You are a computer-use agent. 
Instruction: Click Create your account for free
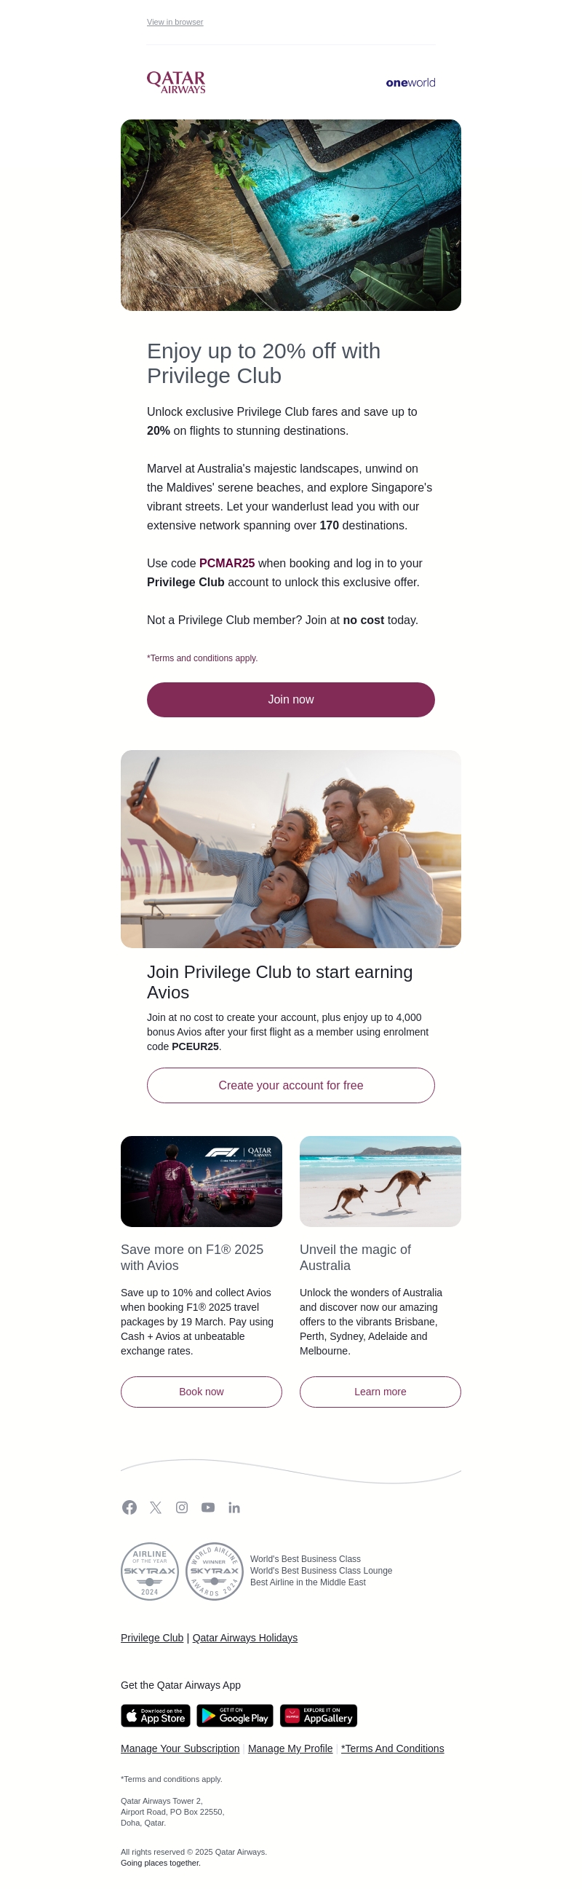click(x=291, y=1085)
